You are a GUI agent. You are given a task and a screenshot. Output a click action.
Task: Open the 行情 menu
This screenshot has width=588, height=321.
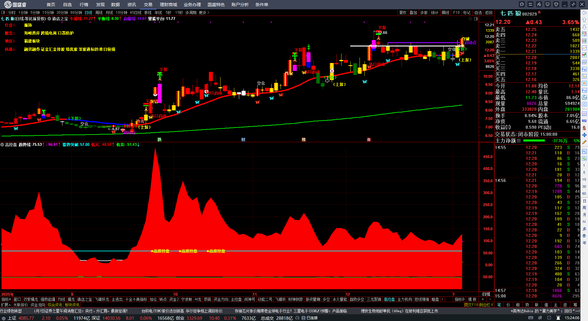click(x=84, y=5)
